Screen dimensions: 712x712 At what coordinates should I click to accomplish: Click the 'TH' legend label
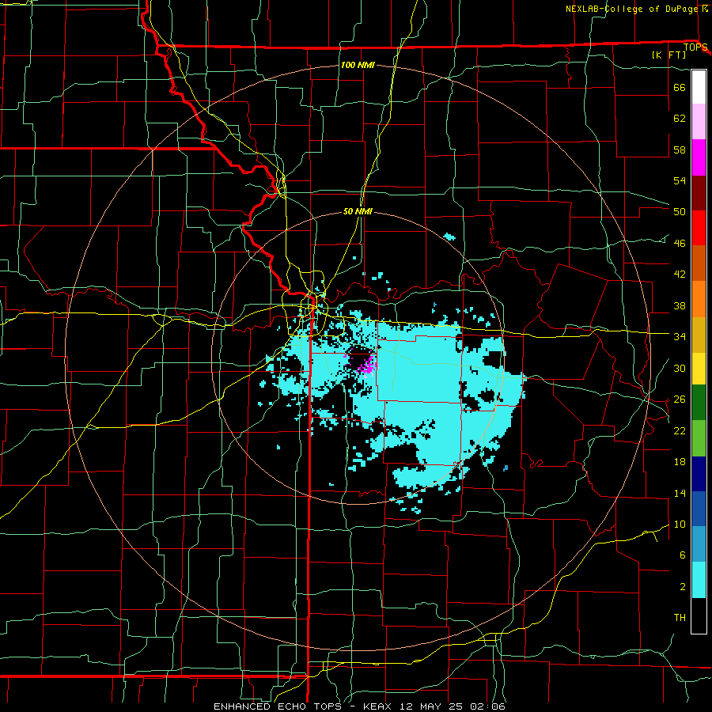pos(680,618)
